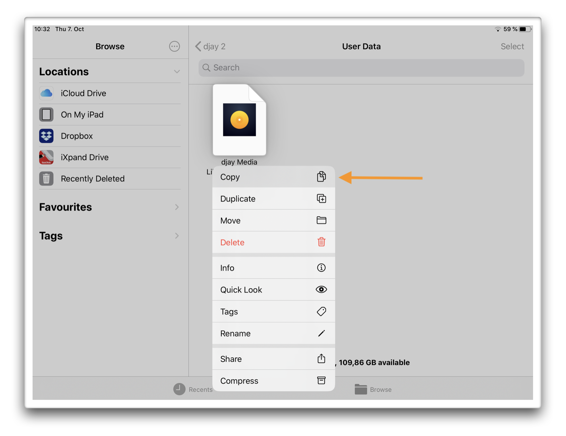Switch to the Recents tab
The width and height of the screenshot is (566, 436).
click(x=192, y=389)
